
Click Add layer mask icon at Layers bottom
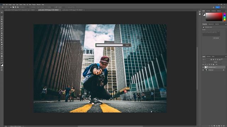[x=214, y=126]
